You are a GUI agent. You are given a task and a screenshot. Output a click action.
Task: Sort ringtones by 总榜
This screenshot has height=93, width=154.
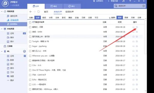point(139,18)
